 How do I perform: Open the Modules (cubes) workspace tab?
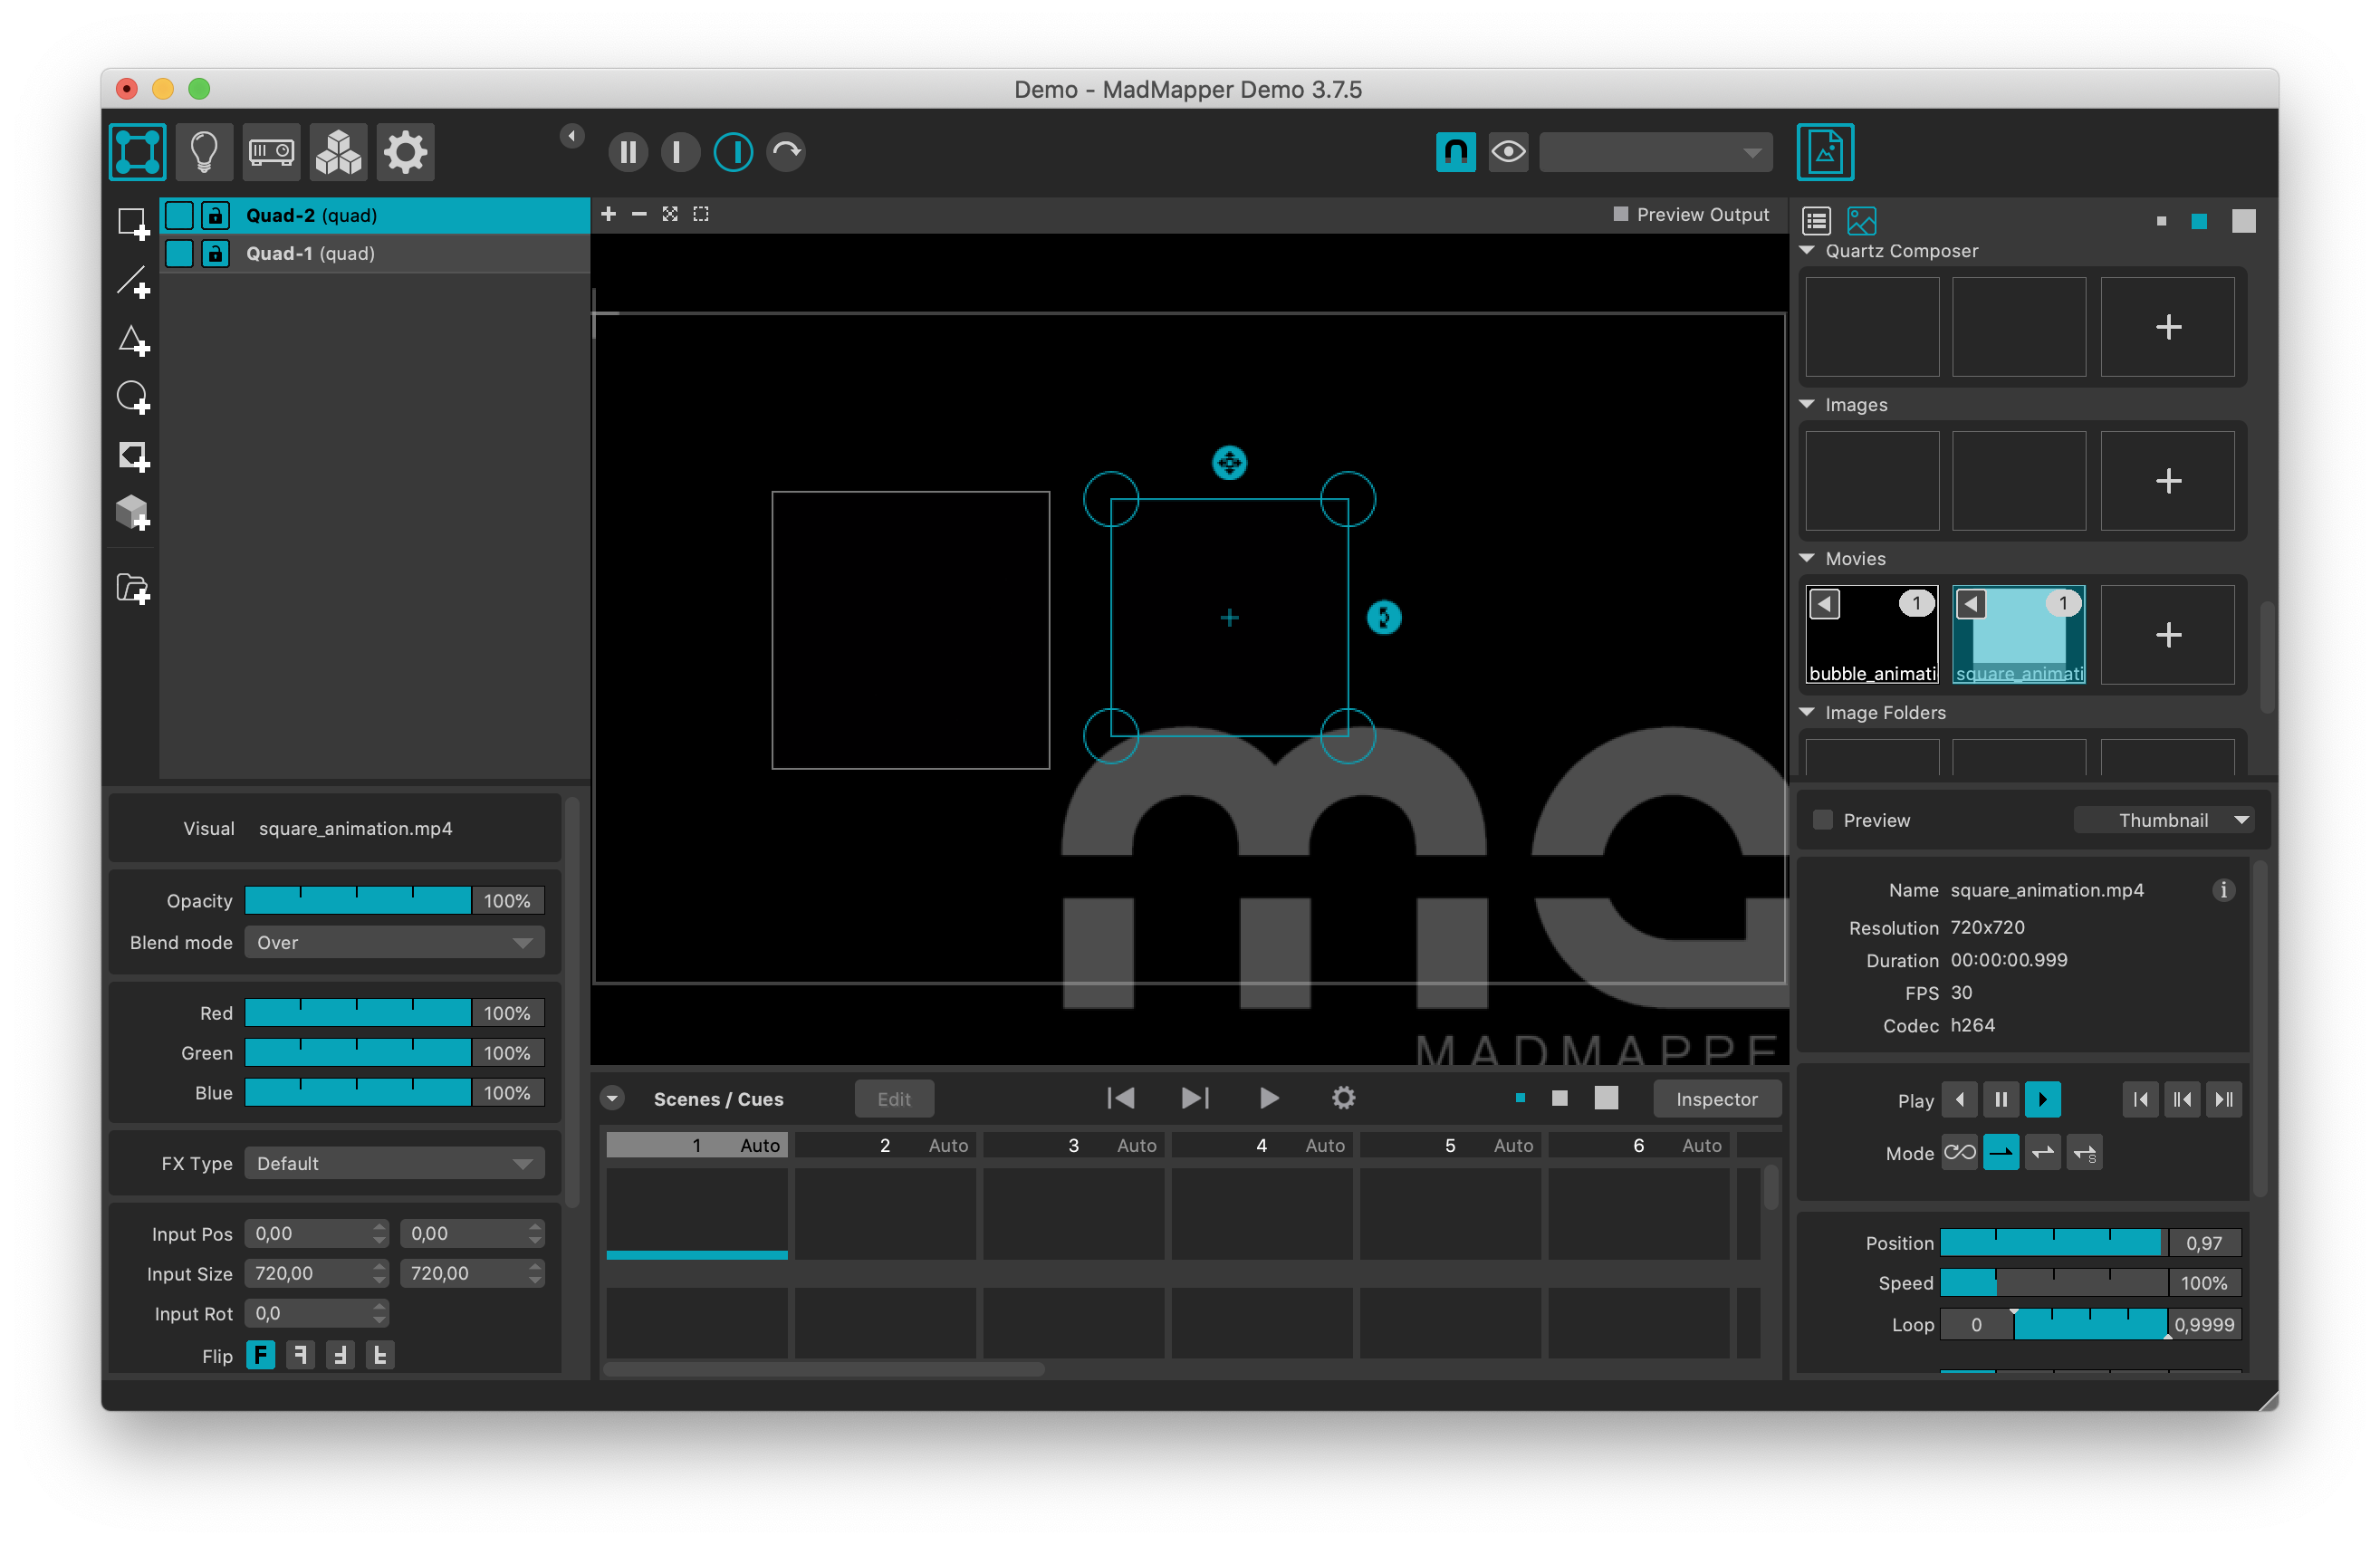338,152
